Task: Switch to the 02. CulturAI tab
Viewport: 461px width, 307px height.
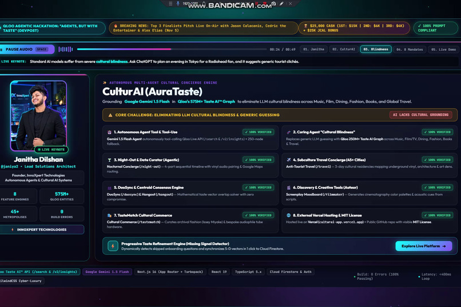Action: [x=343, y=49]
